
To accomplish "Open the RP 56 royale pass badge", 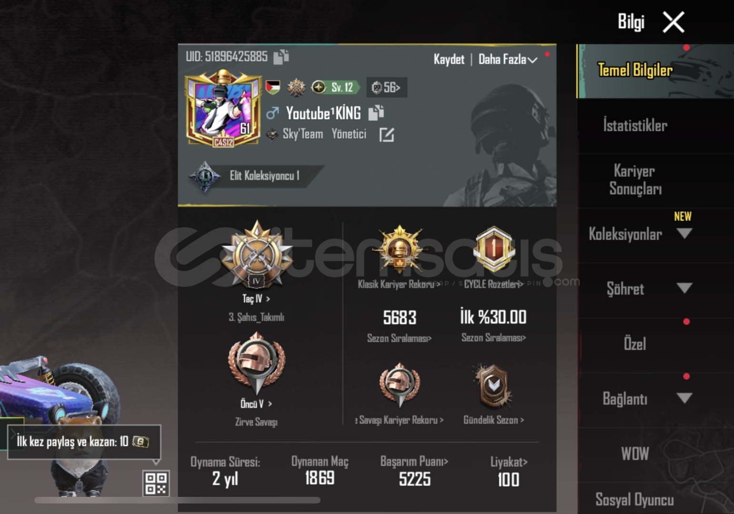I will (386, 88).
